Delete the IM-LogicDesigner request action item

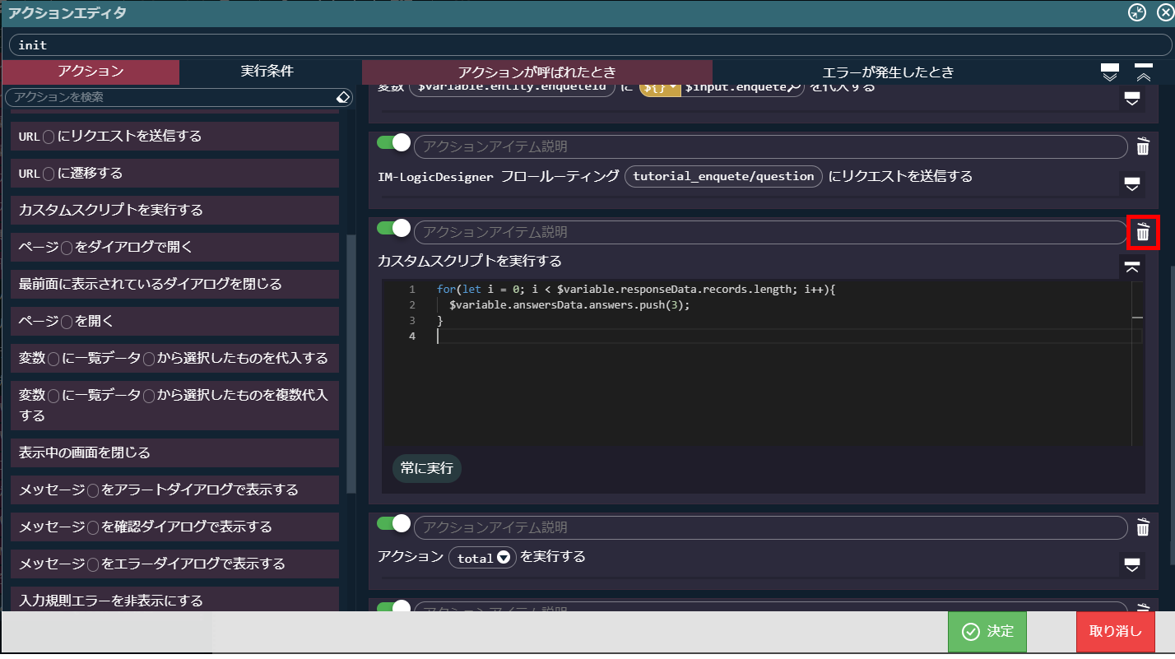tap(1143, 146)
